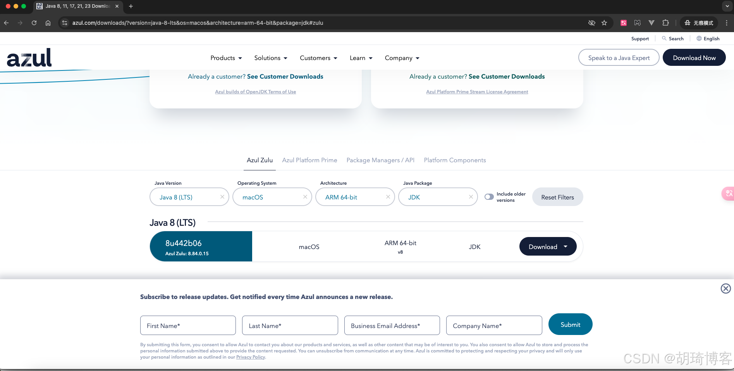Expand the Solutions menu
This screenshot has width=734, height=371.
(x=271, y=58)
